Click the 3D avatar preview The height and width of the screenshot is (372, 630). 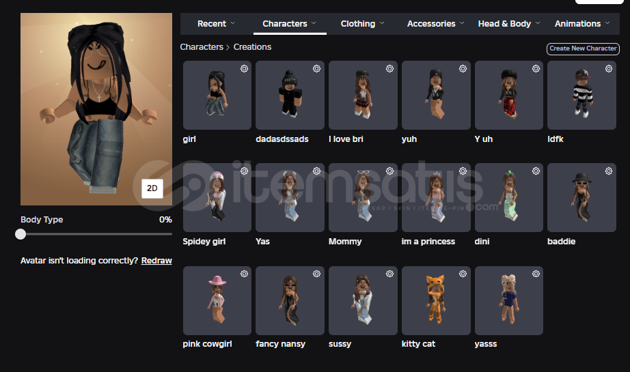pos(96,109)
